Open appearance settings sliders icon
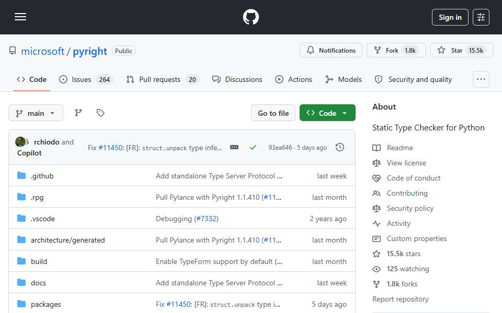This screenshot has width=502, height=313. pos(481,17)
